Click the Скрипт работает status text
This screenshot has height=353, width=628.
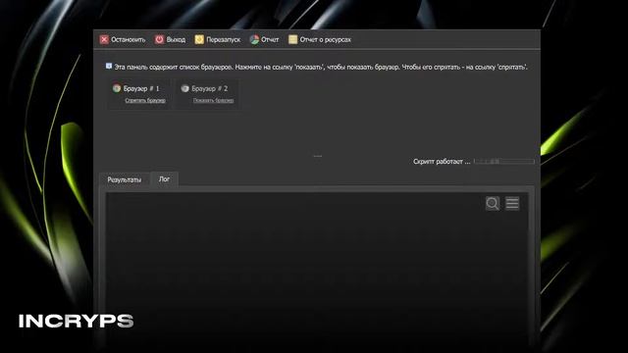click(x=442, y=162)
